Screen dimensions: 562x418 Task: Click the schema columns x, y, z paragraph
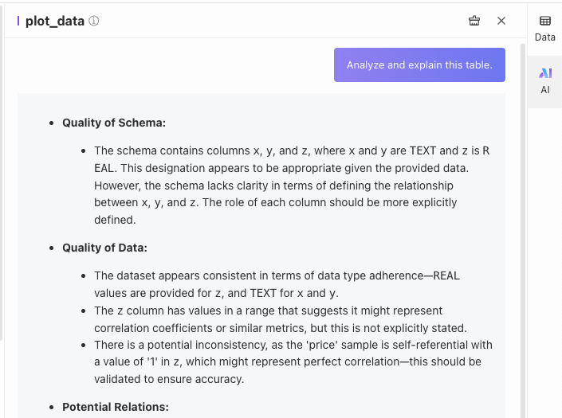point(291,185)
